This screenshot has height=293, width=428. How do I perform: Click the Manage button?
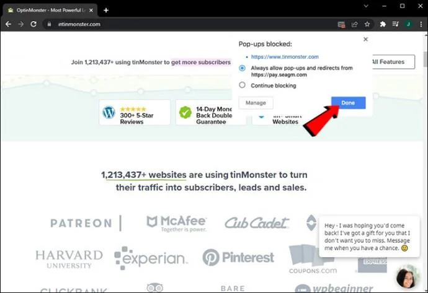point(256,103)
